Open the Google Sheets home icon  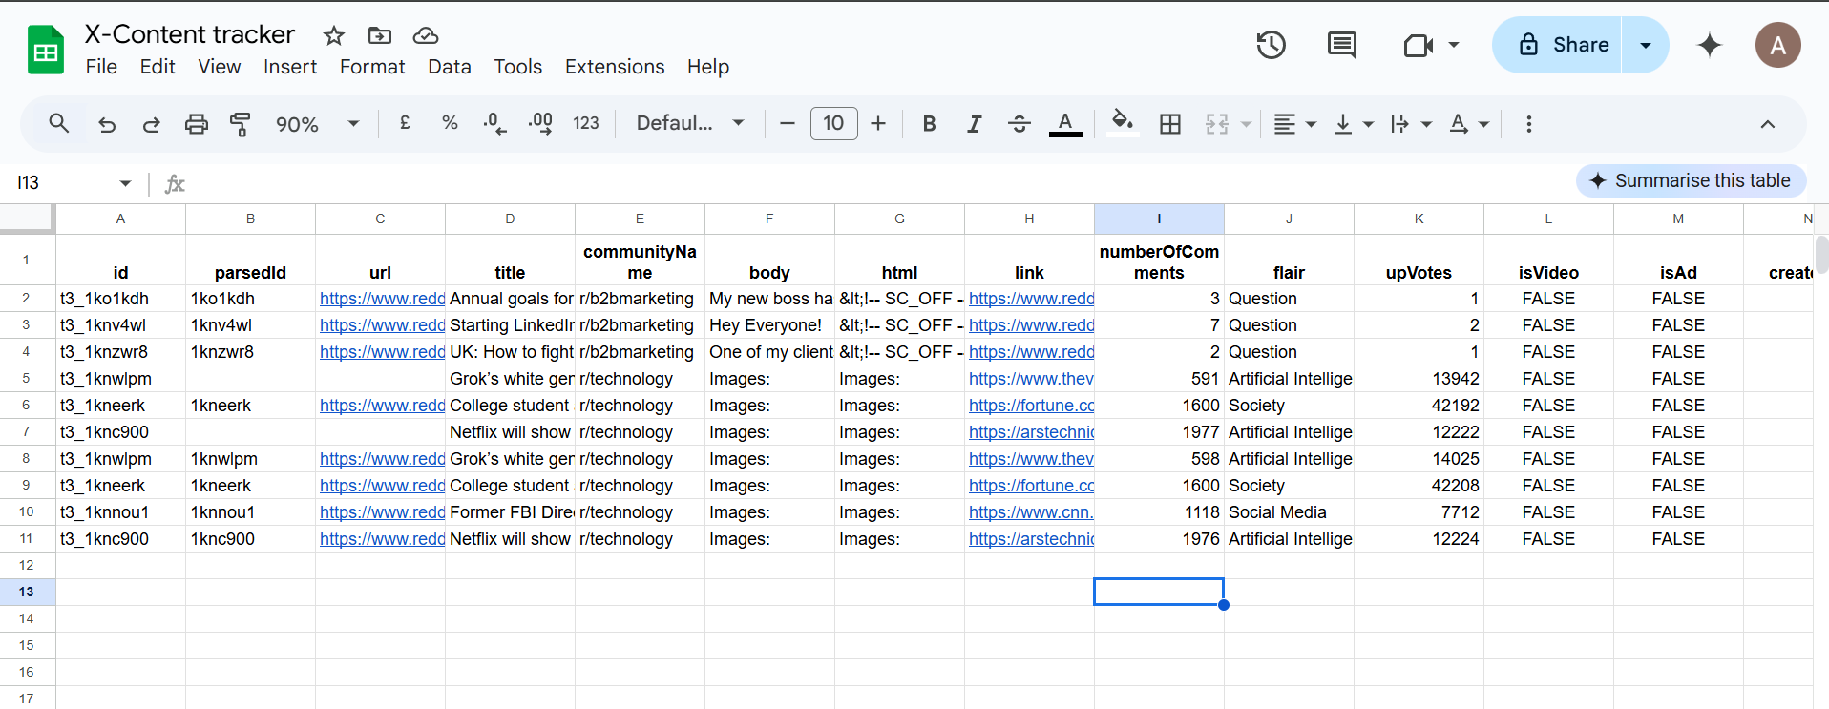[x=45, y=50]
